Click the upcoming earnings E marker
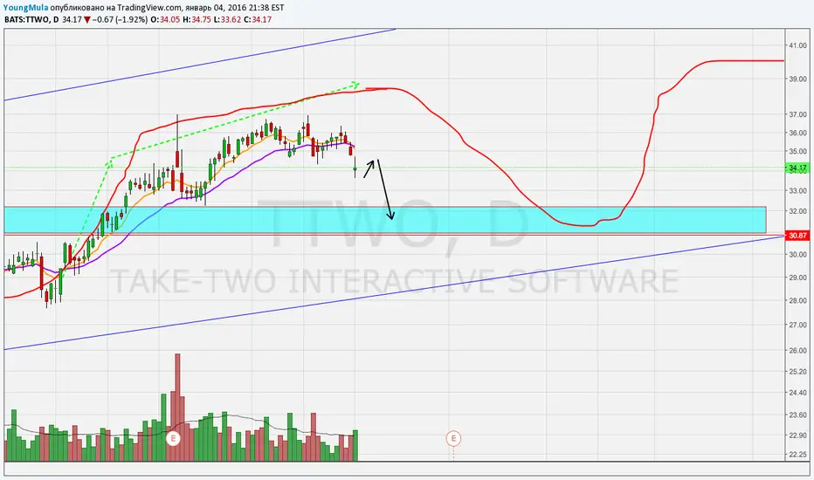 click(453, 438)
